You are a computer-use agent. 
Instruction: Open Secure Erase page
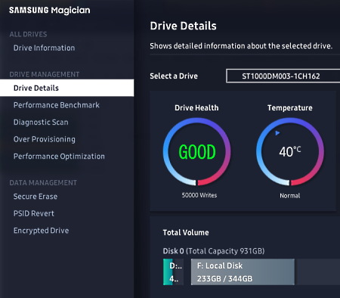[36, 197]
